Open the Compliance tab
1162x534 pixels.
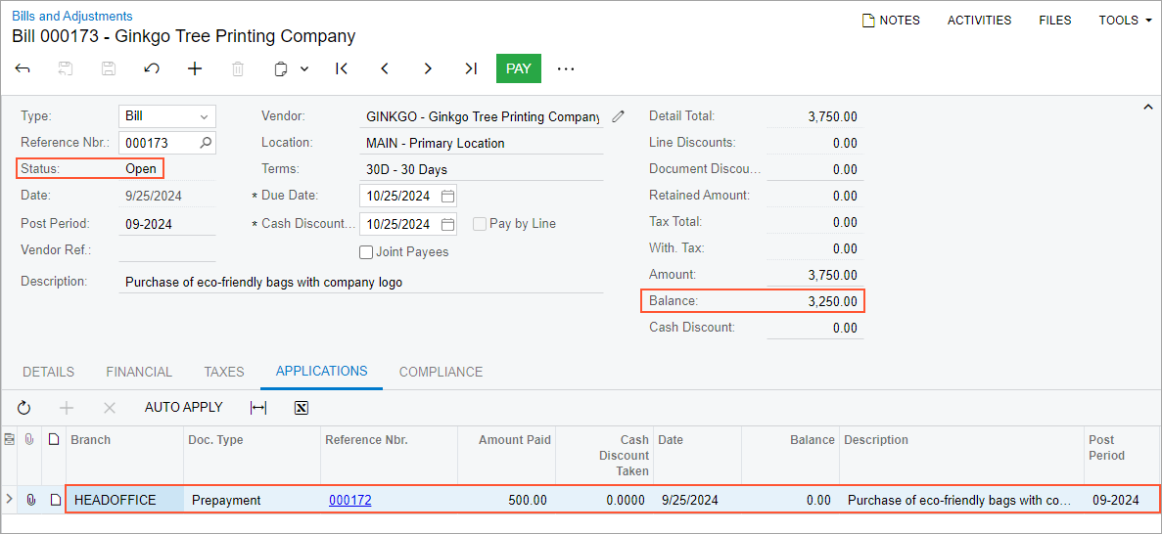coord(441,372)
